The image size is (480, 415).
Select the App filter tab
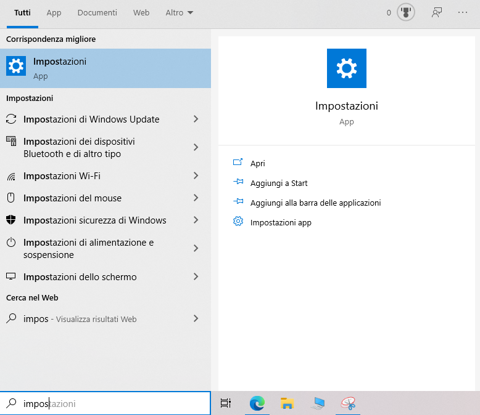point(54,12)
